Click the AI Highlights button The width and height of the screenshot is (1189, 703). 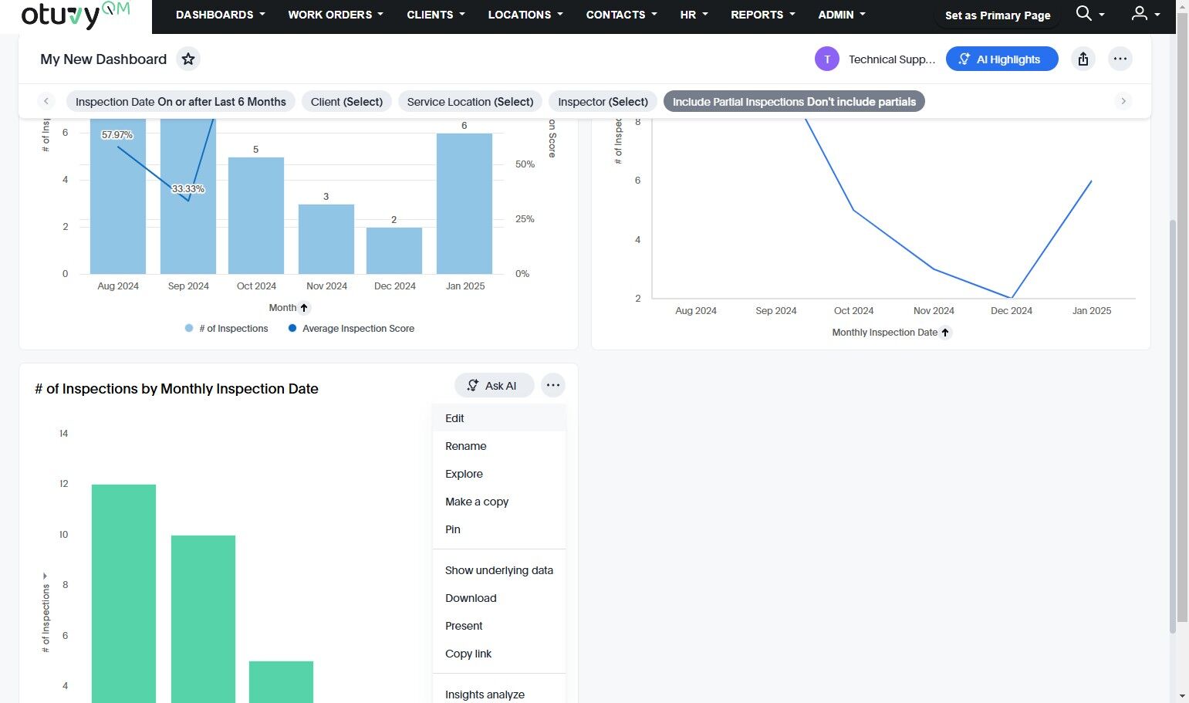(1002, 59)
